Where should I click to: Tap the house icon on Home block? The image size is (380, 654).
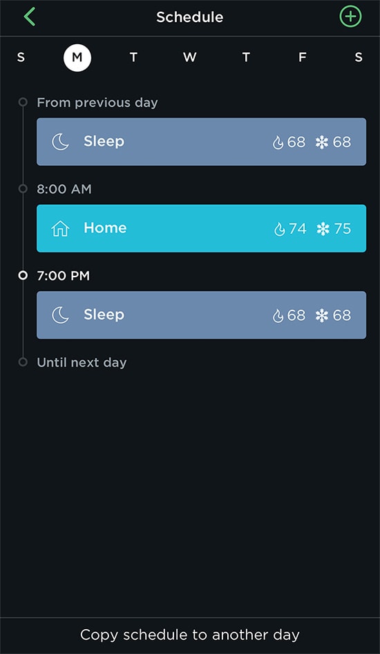coord(60,229)
